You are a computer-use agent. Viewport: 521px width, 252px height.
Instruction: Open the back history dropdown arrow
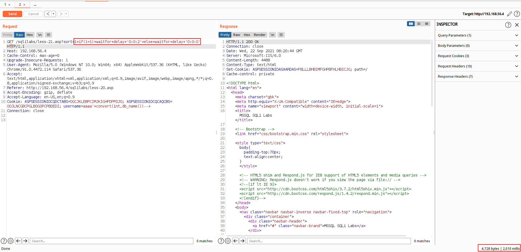(53, 14)
